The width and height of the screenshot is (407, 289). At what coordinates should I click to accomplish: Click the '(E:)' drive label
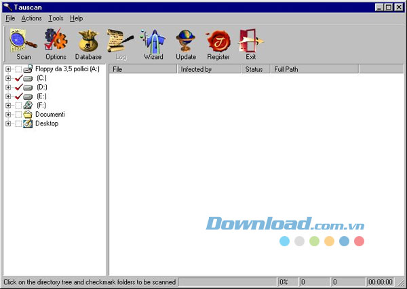pyautogui.click(x=41, y=96)
